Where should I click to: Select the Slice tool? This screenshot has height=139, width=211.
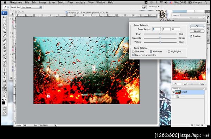5,36
